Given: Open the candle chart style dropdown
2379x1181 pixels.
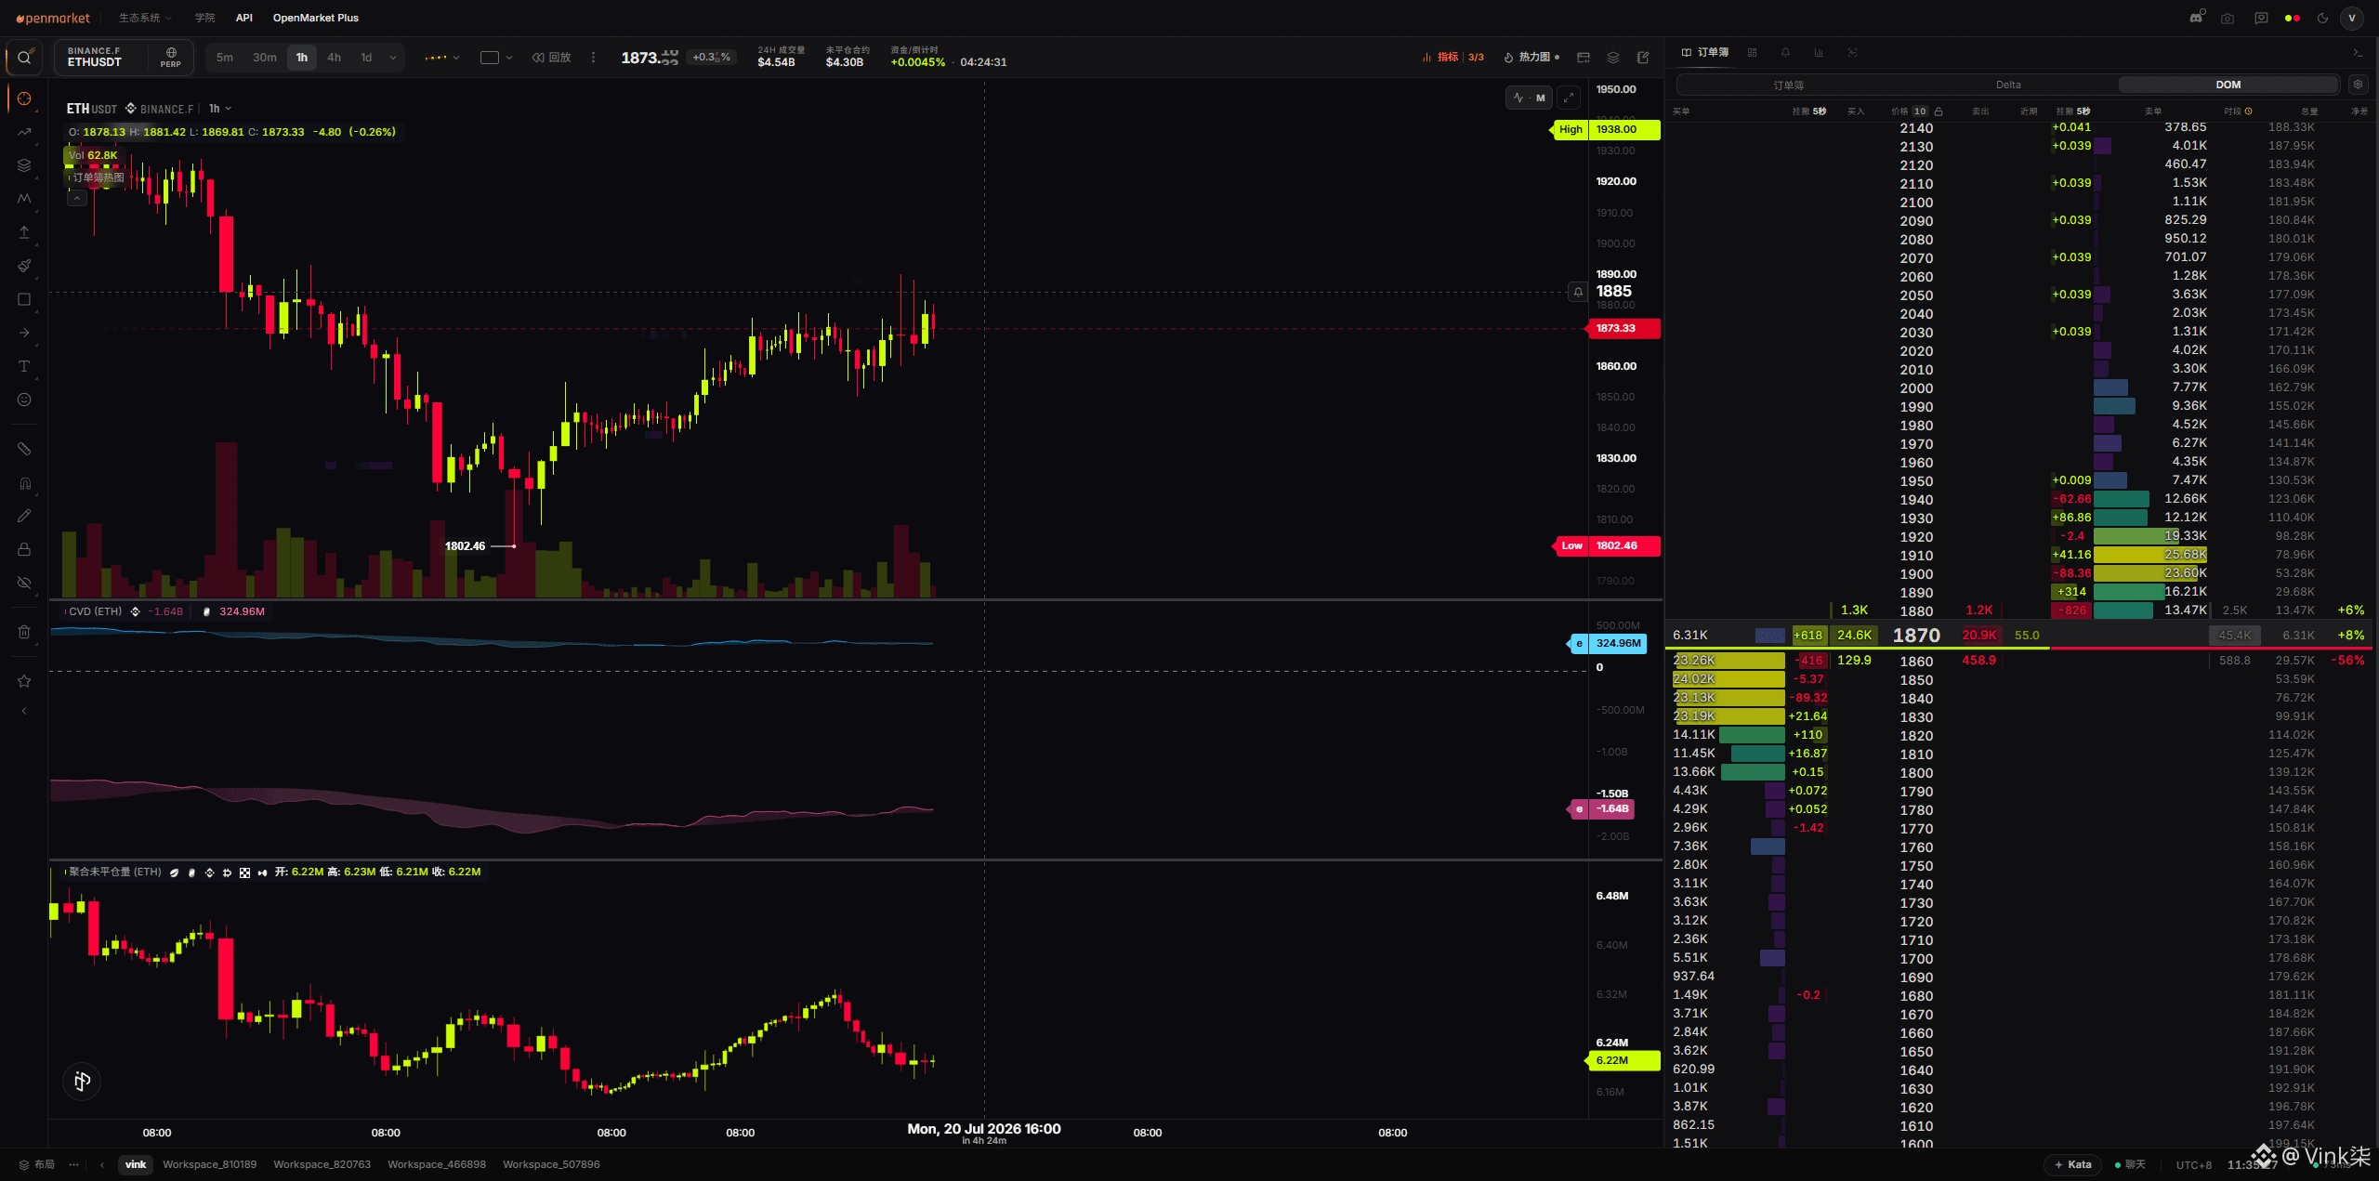Looking at the screenshot, I should pyautogui.click(x=442, y=58).
